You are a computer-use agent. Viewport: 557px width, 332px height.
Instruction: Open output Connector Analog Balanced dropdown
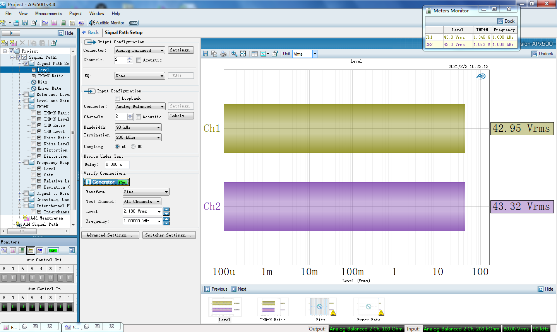click(140, 51)
